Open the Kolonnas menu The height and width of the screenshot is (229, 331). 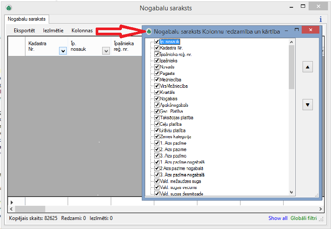coord(82,31)
